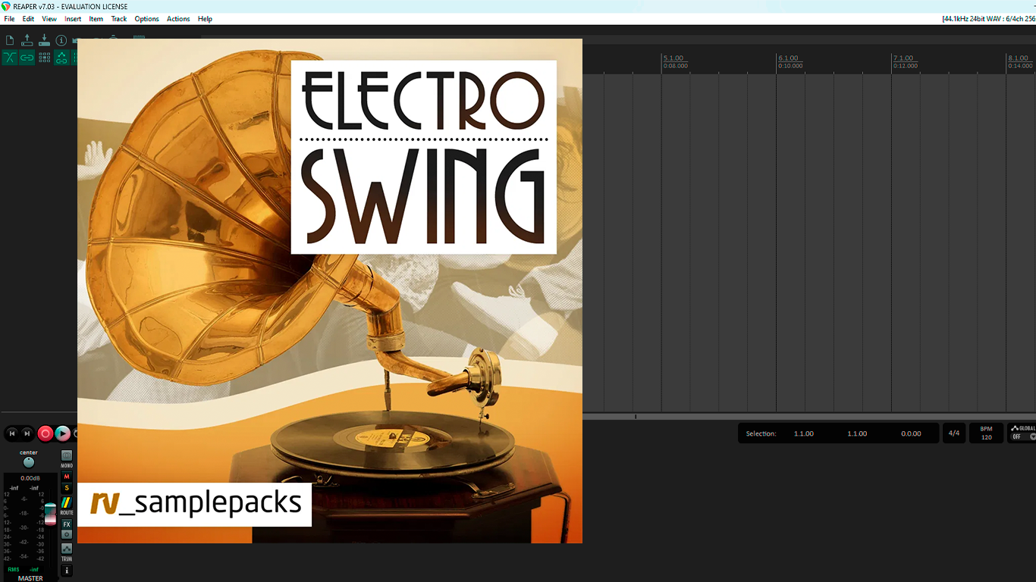Open the Track menu
1036x582 pixels.
tap(119, 19)
